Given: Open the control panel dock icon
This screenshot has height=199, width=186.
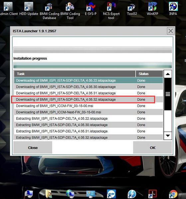Looking at the screenshot, I should pyautogui.click(x=91, y=194).
